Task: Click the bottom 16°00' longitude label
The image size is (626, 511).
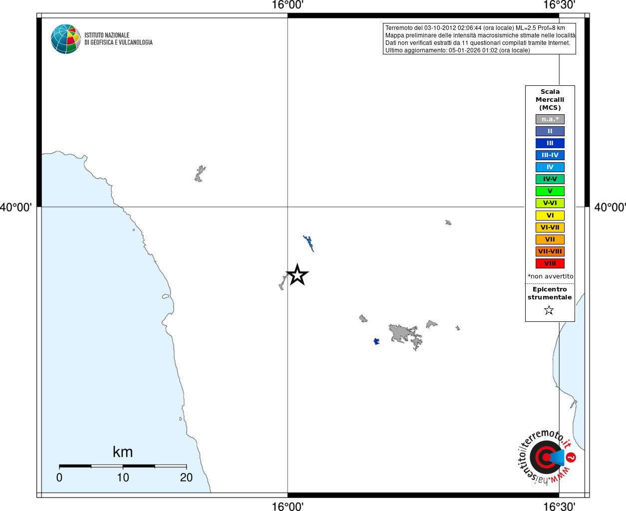Action: (288, 506)
